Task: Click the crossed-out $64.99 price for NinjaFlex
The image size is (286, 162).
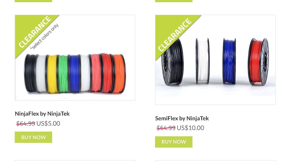Action: [25, 123]
